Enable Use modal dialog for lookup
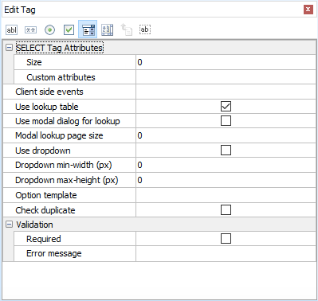This screenshot has width=318, height=301. (x=226, y=121)
